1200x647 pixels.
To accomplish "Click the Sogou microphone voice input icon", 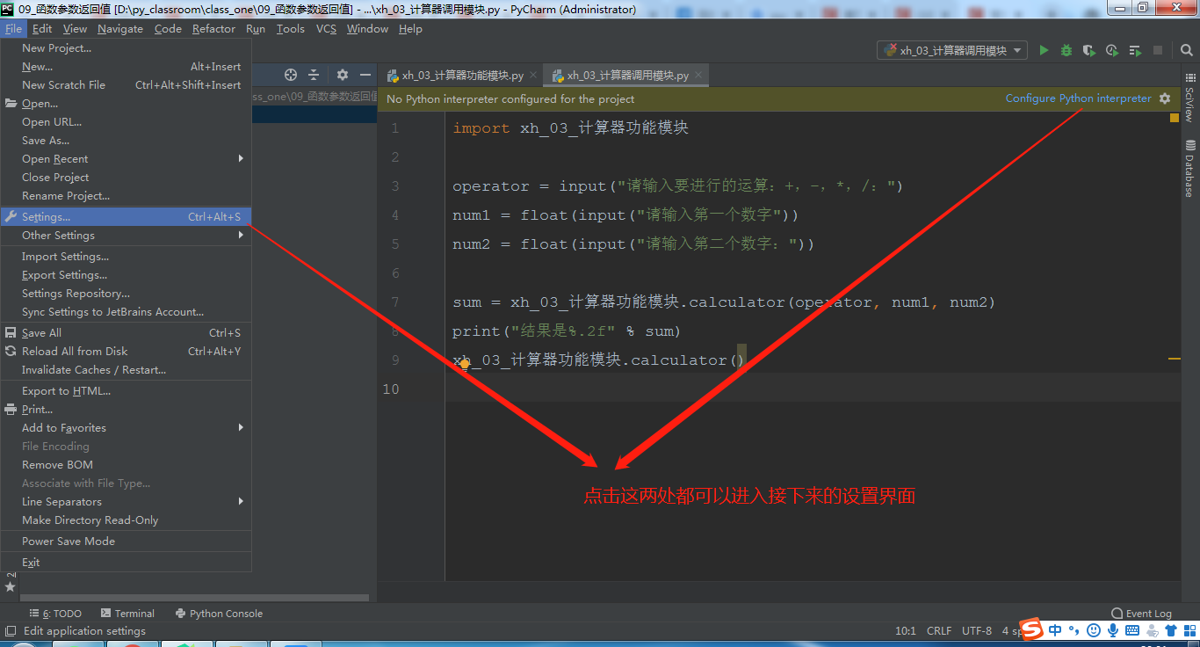I will click(1113, 630).
